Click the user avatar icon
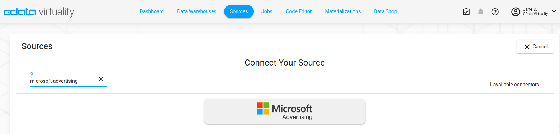Screen dimensions: 560x134 pos(516,12)
